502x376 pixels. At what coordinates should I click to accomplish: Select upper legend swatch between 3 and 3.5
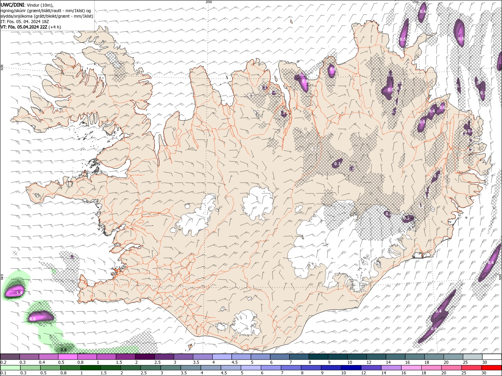[x=183, y=357]
